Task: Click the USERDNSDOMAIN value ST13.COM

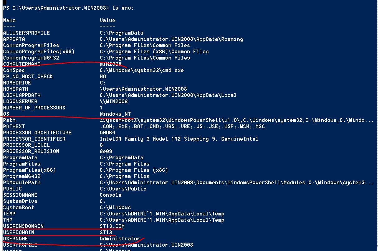Action: tap(112, 226)
